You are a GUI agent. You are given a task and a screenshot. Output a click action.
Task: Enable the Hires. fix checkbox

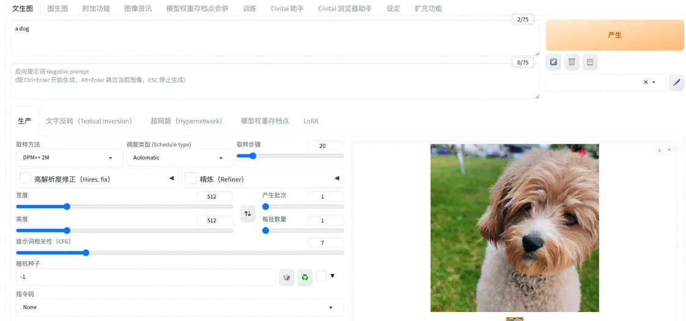click(26, 178)
